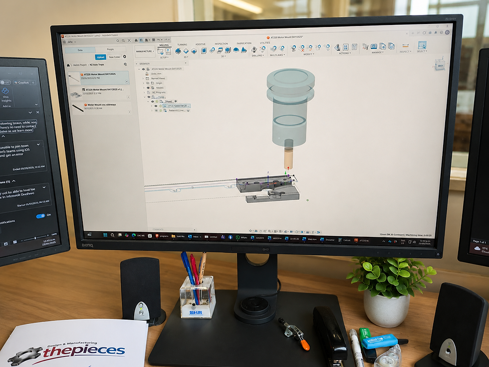This screenshot has width=489, height=367.
Task: Switch to the ADDITIVE tab
Action: (x=201, y=44)
